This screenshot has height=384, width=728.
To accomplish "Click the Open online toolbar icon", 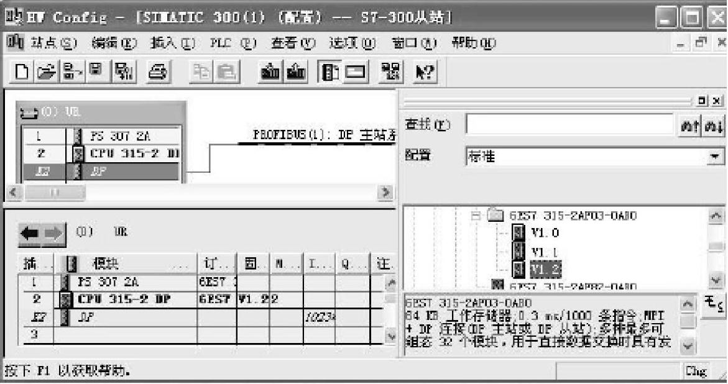I will pos(72,72).
